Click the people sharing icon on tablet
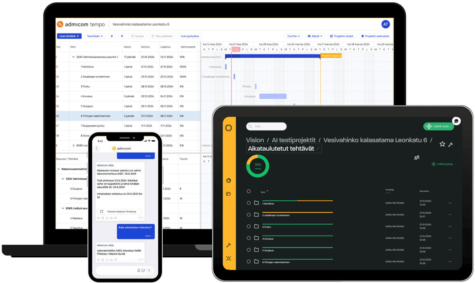Viewport: 475px width, 283px height. [x=416, y=157]
